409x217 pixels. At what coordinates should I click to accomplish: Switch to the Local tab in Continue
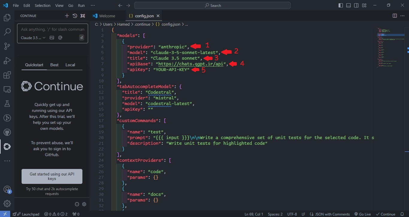[70, 65]
